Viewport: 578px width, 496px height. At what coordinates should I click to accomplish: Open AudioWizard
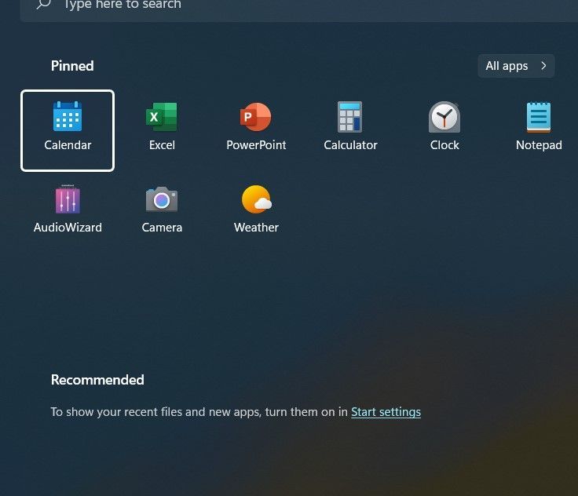[x=68, y=209]
